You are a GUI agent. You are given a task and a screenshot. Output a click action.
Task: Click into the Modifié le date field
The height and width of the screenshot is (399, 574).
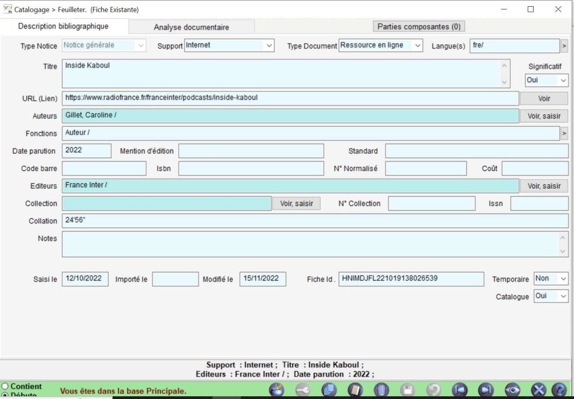[x=263, y=279]
